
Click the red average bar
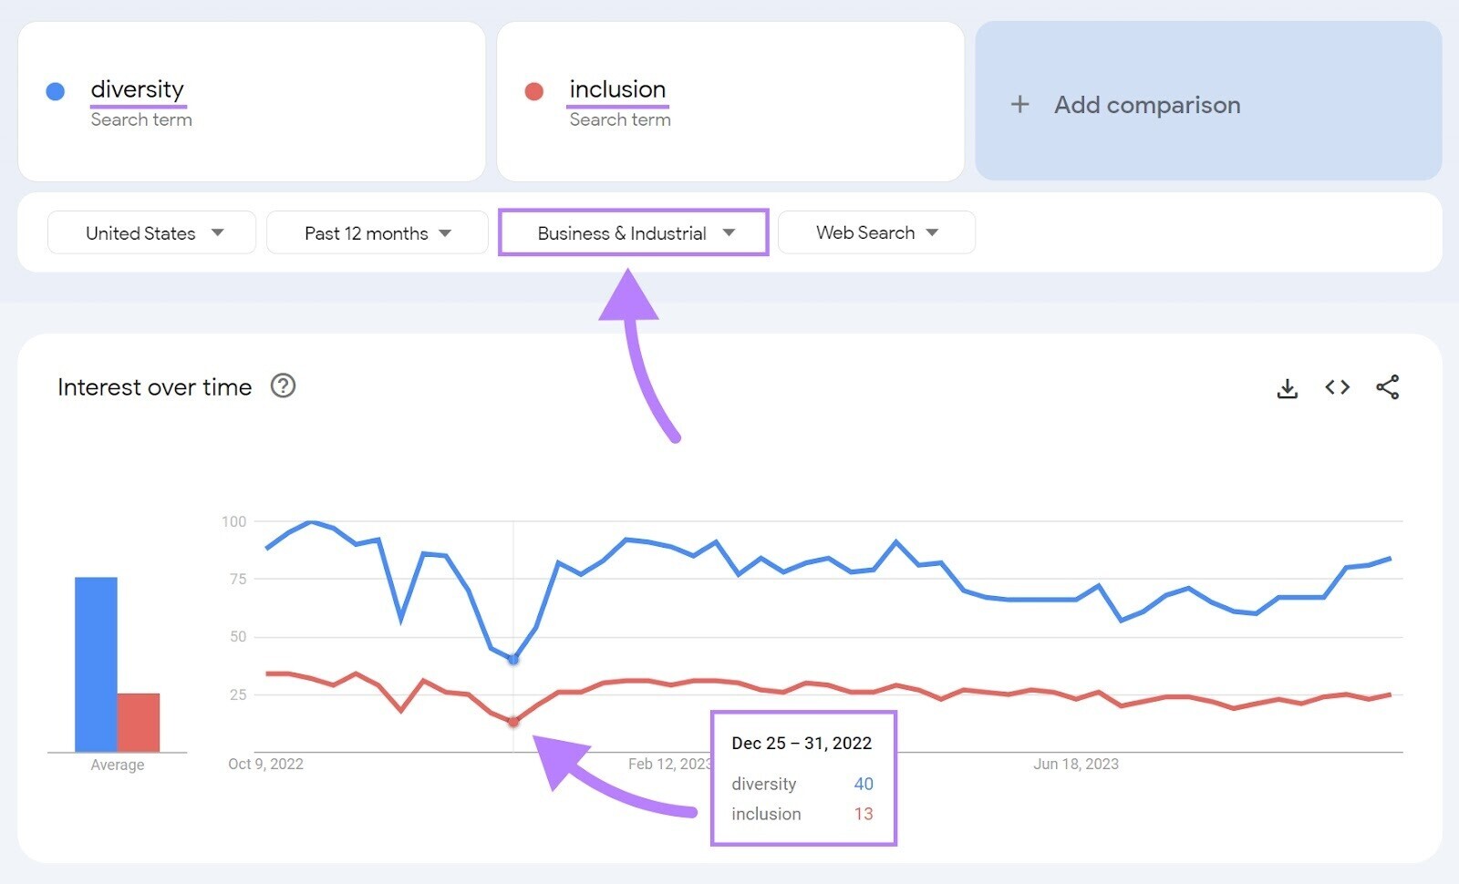pyautogui.click(x=139, y=722)
